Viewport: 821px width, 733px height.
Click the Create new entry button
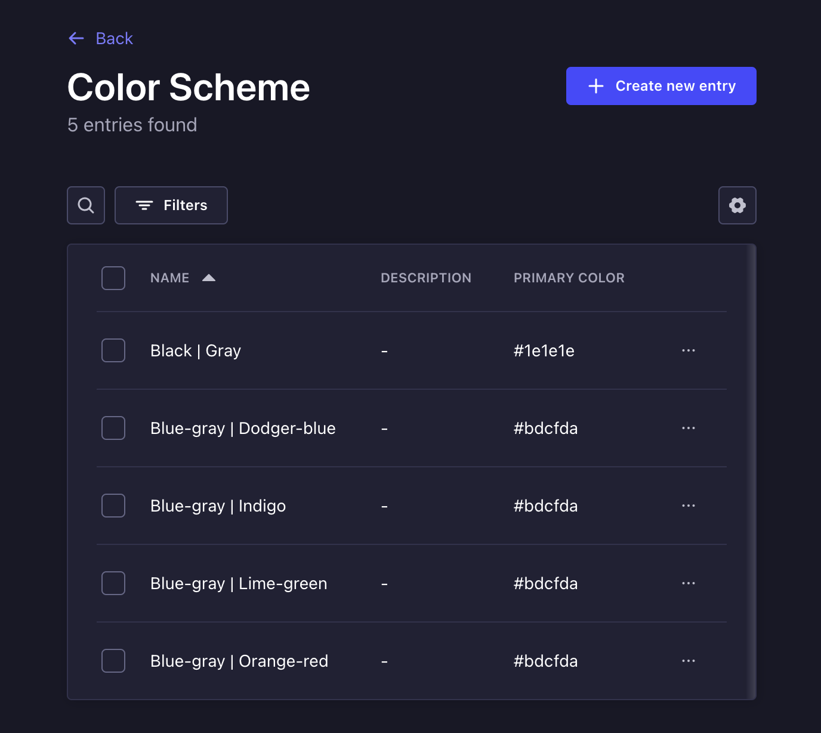tap(660, 85)
